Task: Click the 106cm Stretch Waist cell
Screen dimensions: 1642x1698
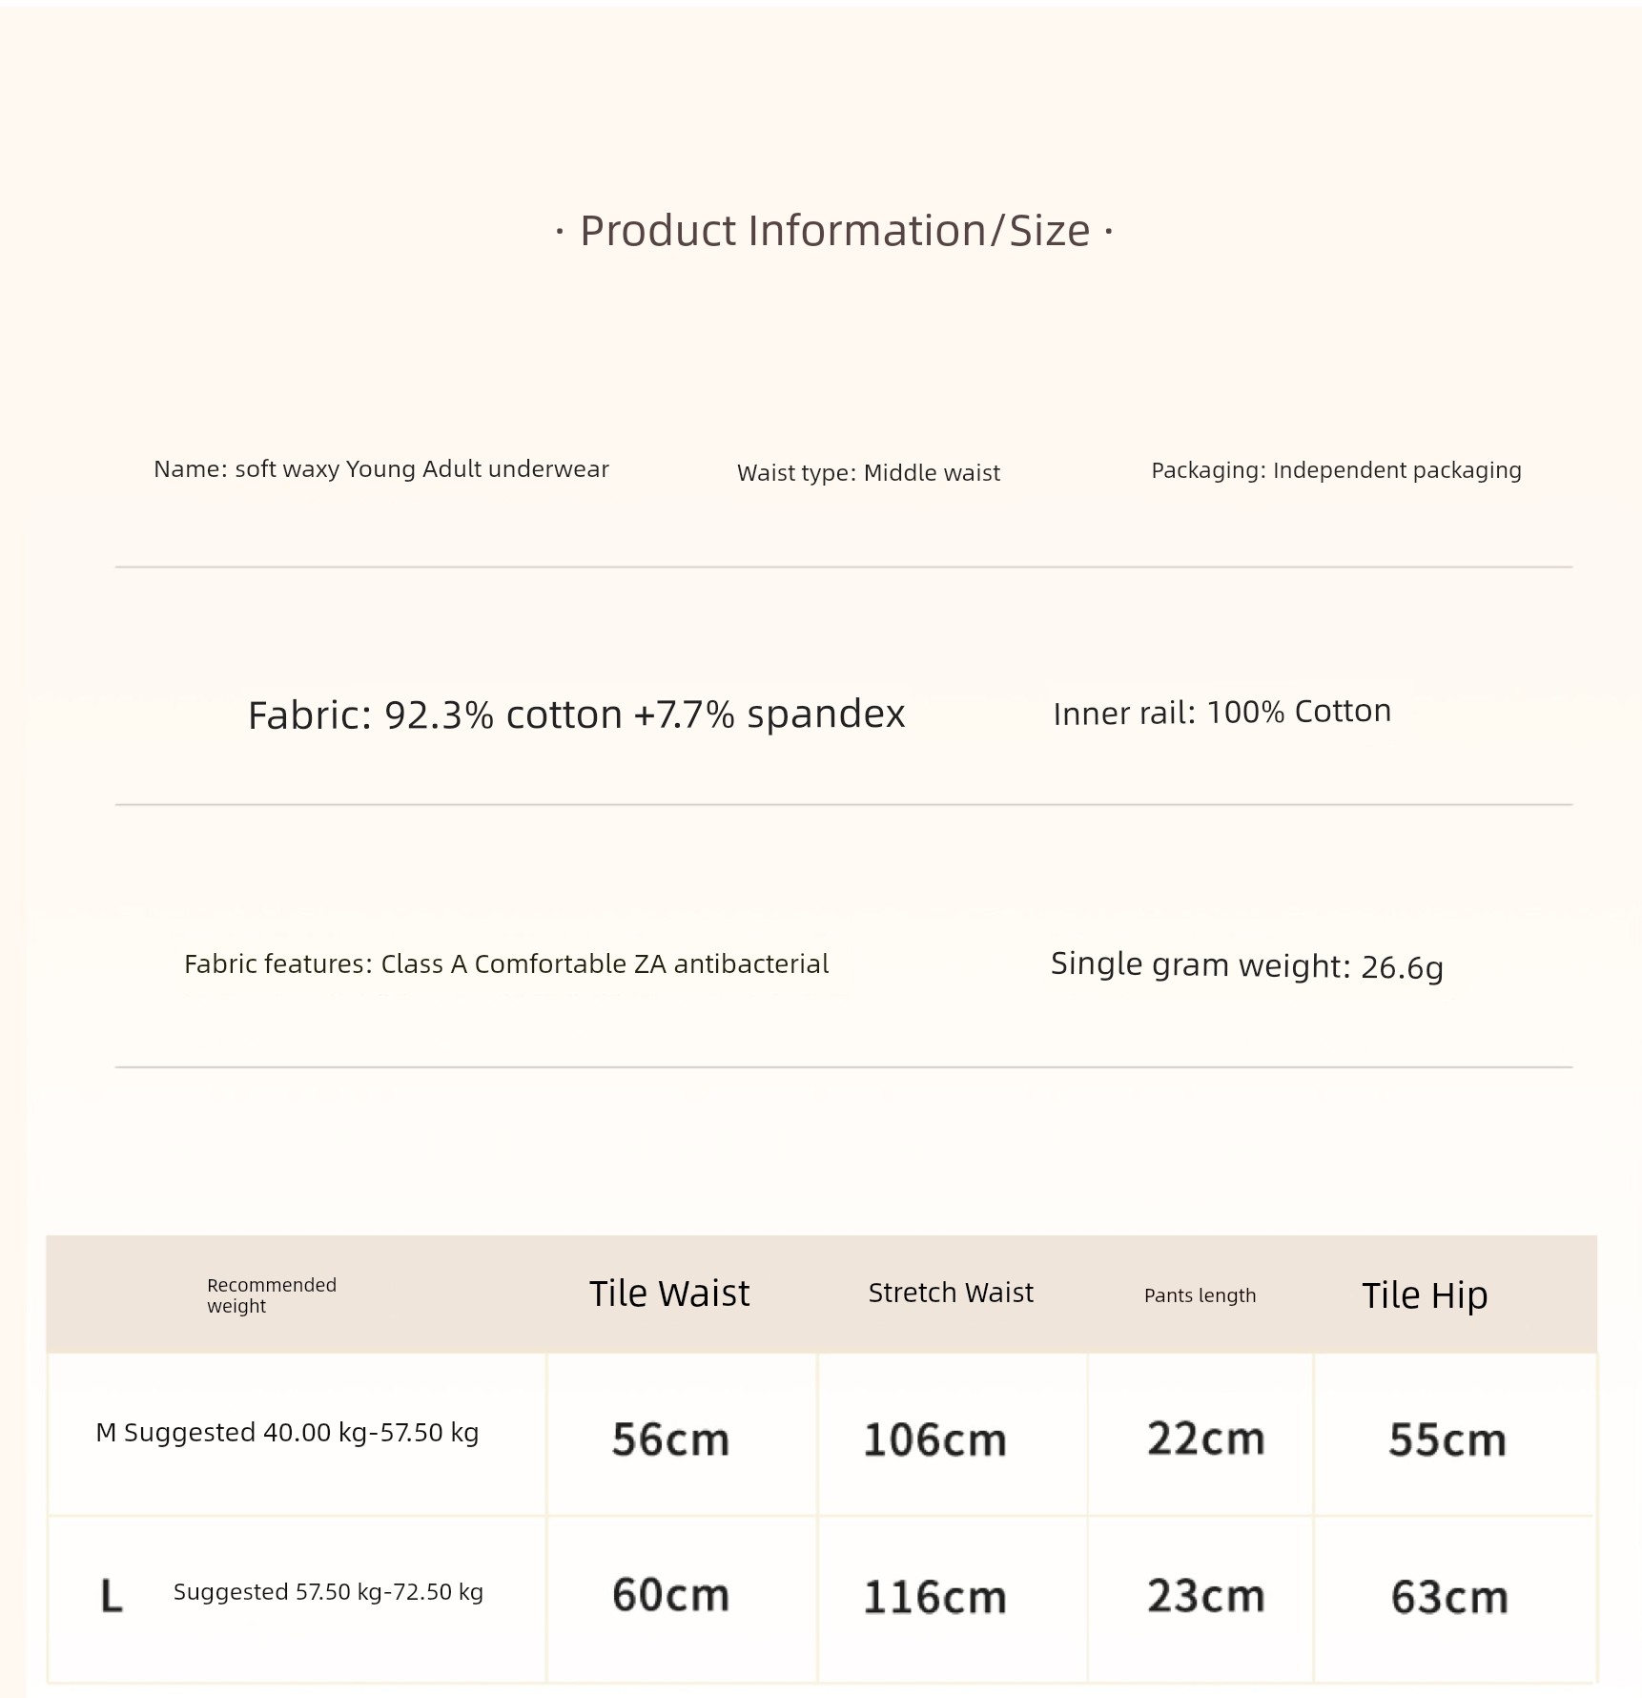Action: pos(934,1440)
